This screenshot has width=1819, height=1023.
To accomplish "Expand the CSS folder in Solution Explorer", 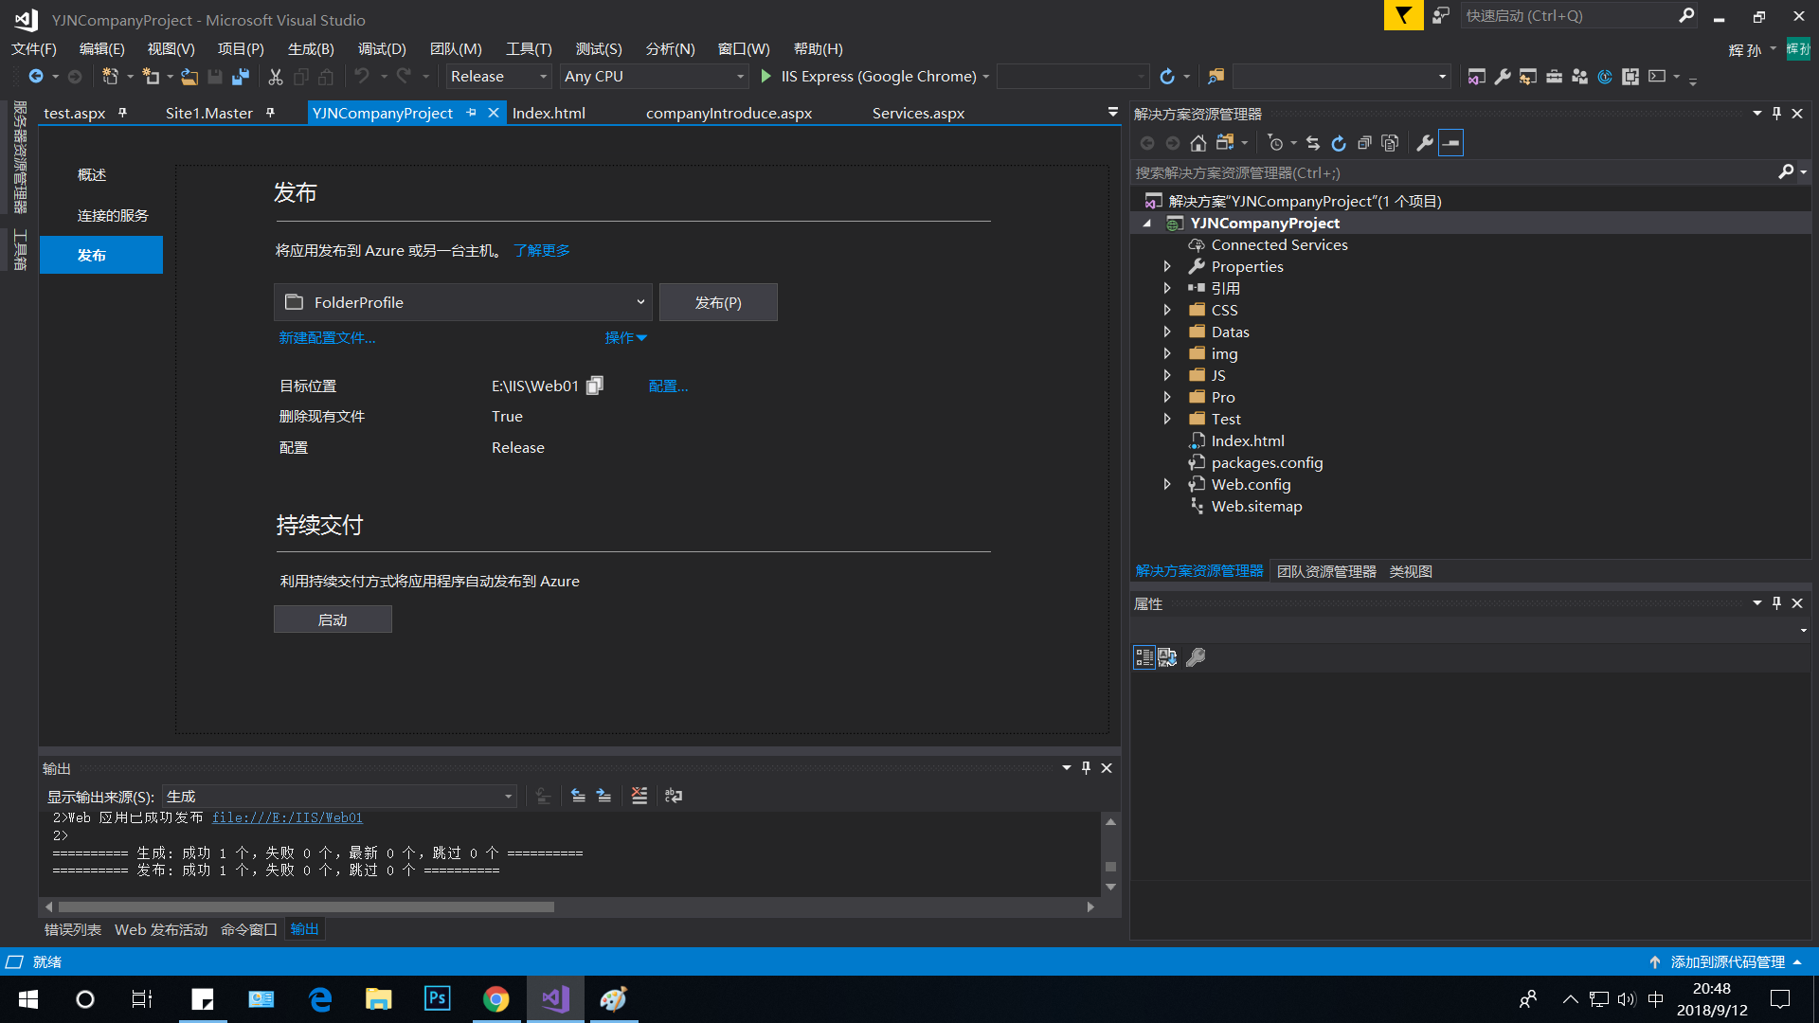I will [x=1167, y=311].
